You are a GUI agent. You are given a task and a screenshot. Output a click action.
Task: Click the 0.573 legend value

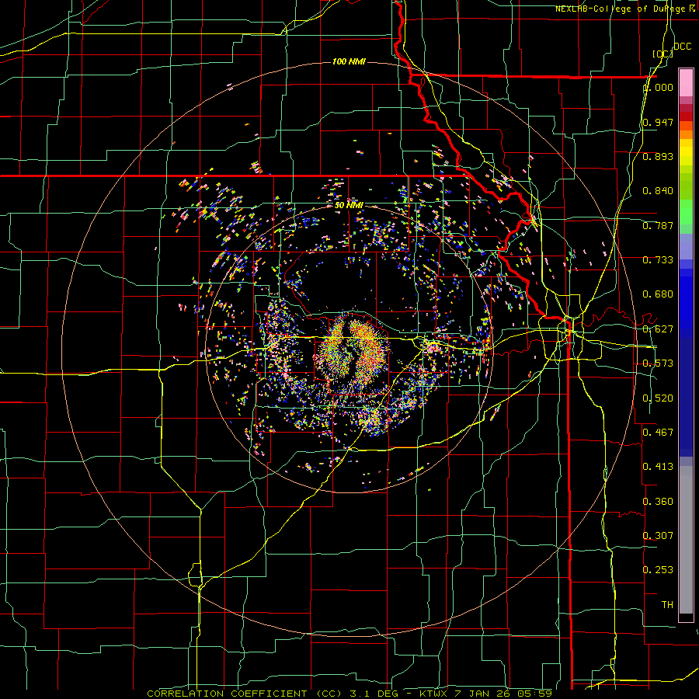point(658,363)
